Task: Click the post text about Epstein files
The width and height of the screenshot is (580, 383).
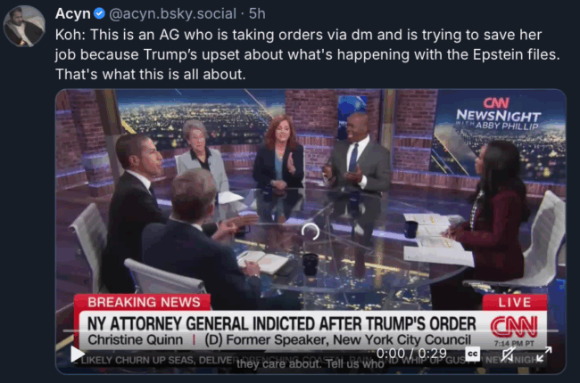Action: (x=307, y=54)
